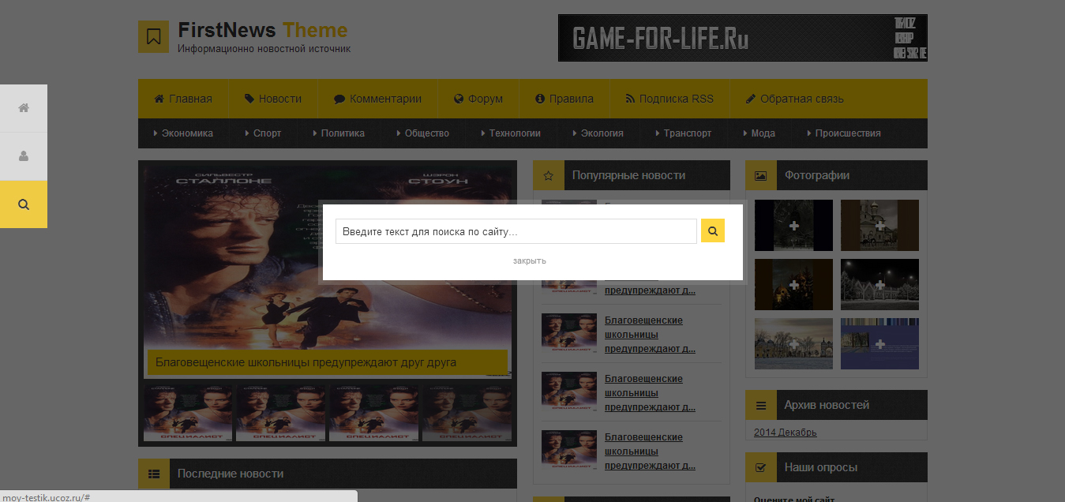Select first slider thumbnail below main image
The image size is (1065, 502).
[x=188, y=412]
